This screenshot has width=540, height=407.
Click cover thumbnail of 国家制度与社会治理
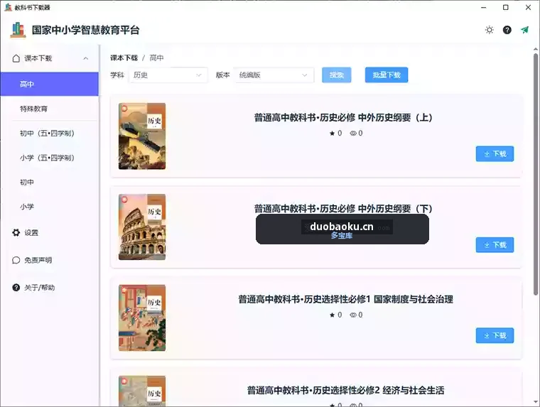[x=142, y=318]
